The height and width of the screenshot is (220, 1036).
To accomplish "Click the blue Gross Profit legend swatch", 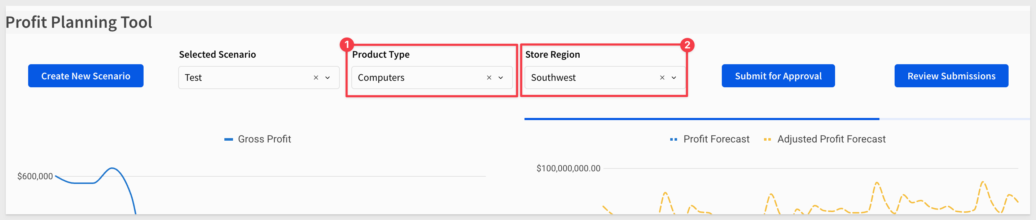I will [x=228, y=140].
